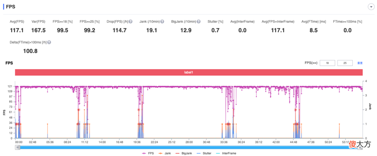Open help icon beside Jank (/10min)

tap(162, 22)
